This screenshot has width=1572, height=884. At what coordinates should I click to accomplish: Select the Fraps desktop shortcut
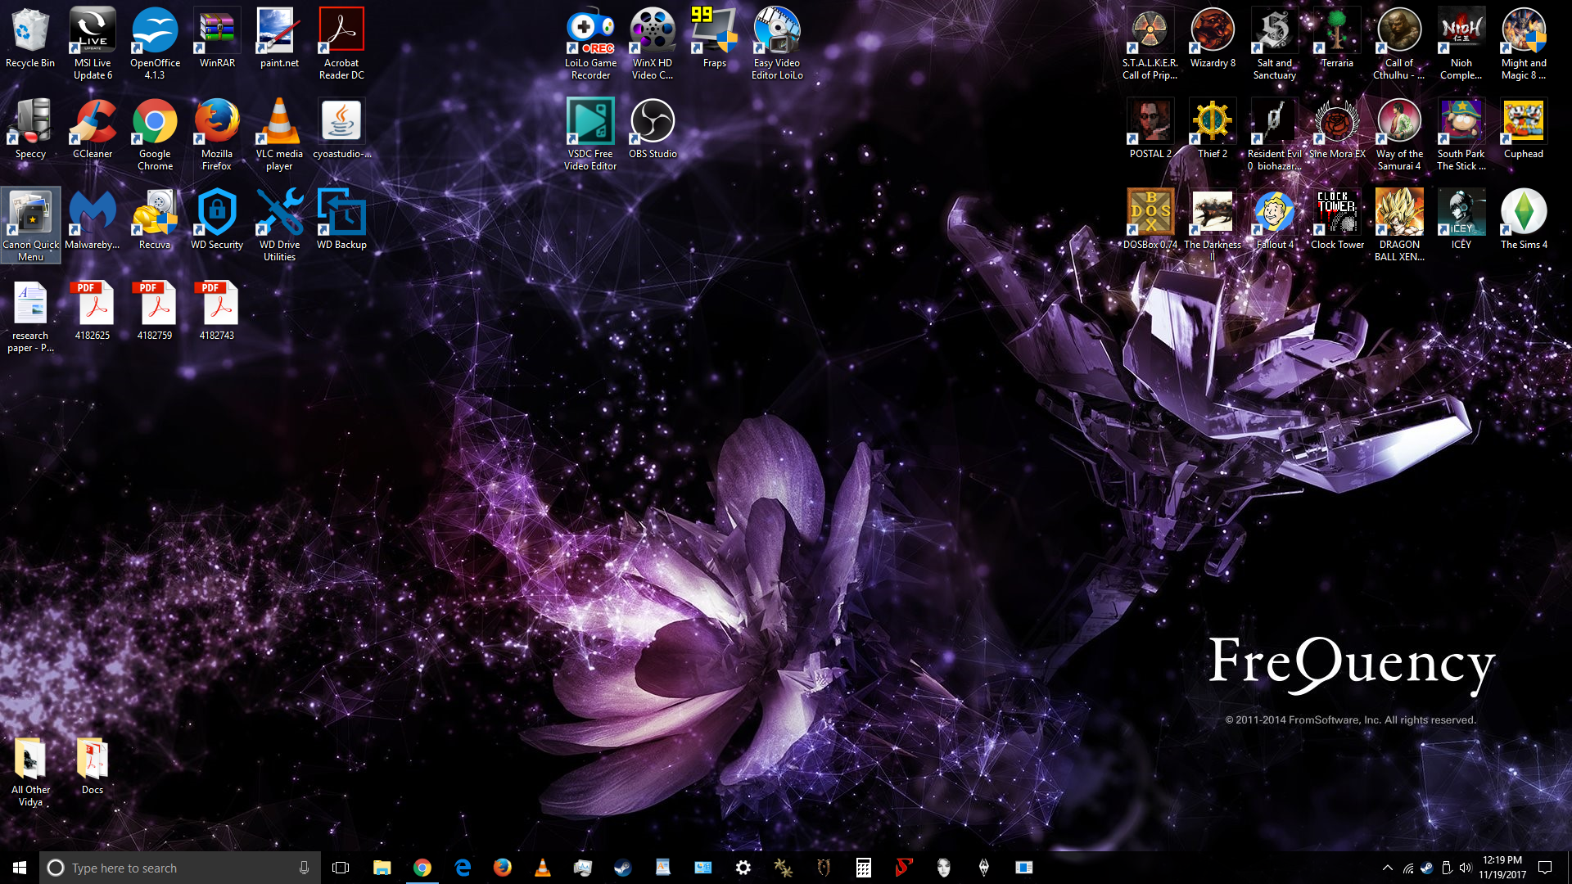pyautogui.click(x=715, y=38)
